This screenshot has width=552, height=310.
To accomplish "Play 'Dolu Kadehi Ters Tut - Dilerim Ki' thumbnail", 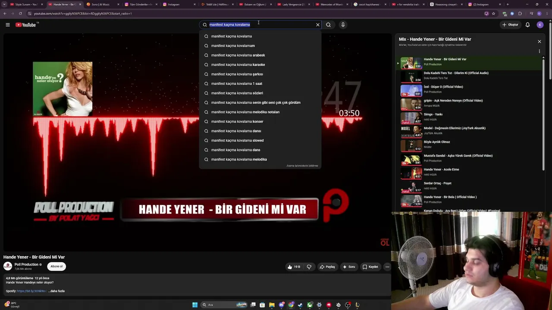I will click(x=411, y=76).
